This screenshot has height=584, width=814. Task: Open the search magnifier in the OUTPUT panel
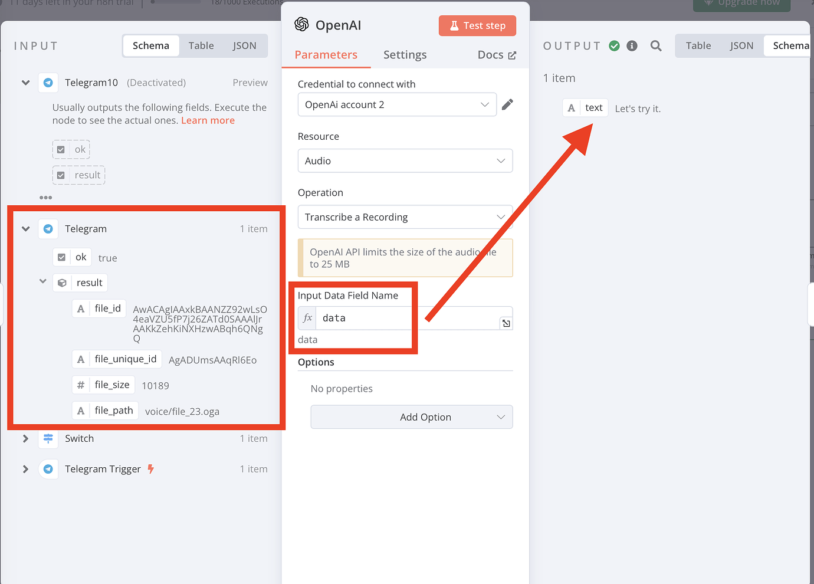656,45
